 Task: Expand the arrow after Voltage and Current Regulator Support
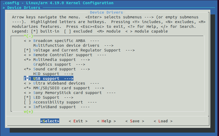130,50
